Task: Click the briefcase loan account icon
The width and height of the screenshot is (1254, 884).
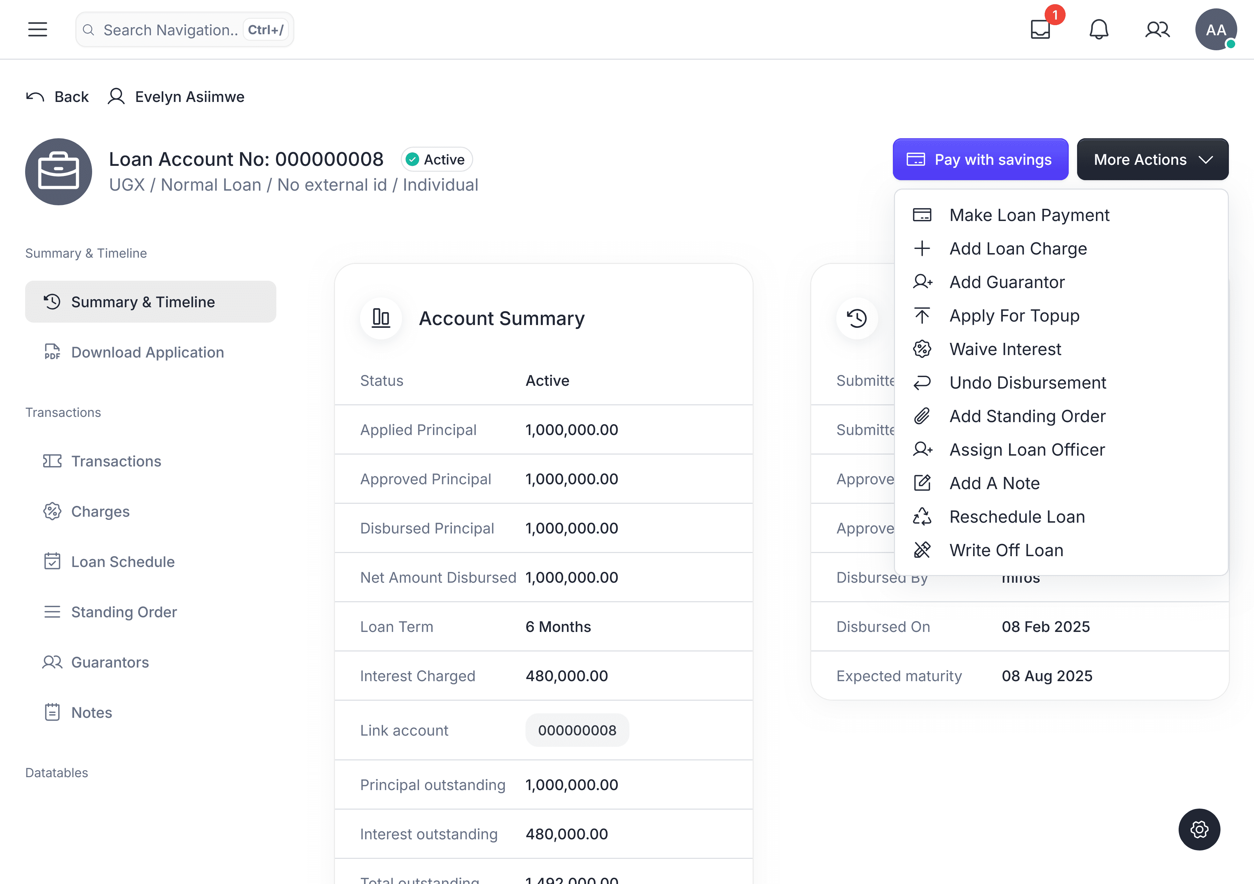Action: (x=58, y=171)
